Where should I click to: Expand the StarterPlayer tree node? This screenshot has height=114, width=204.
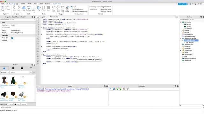click(181, 50)
